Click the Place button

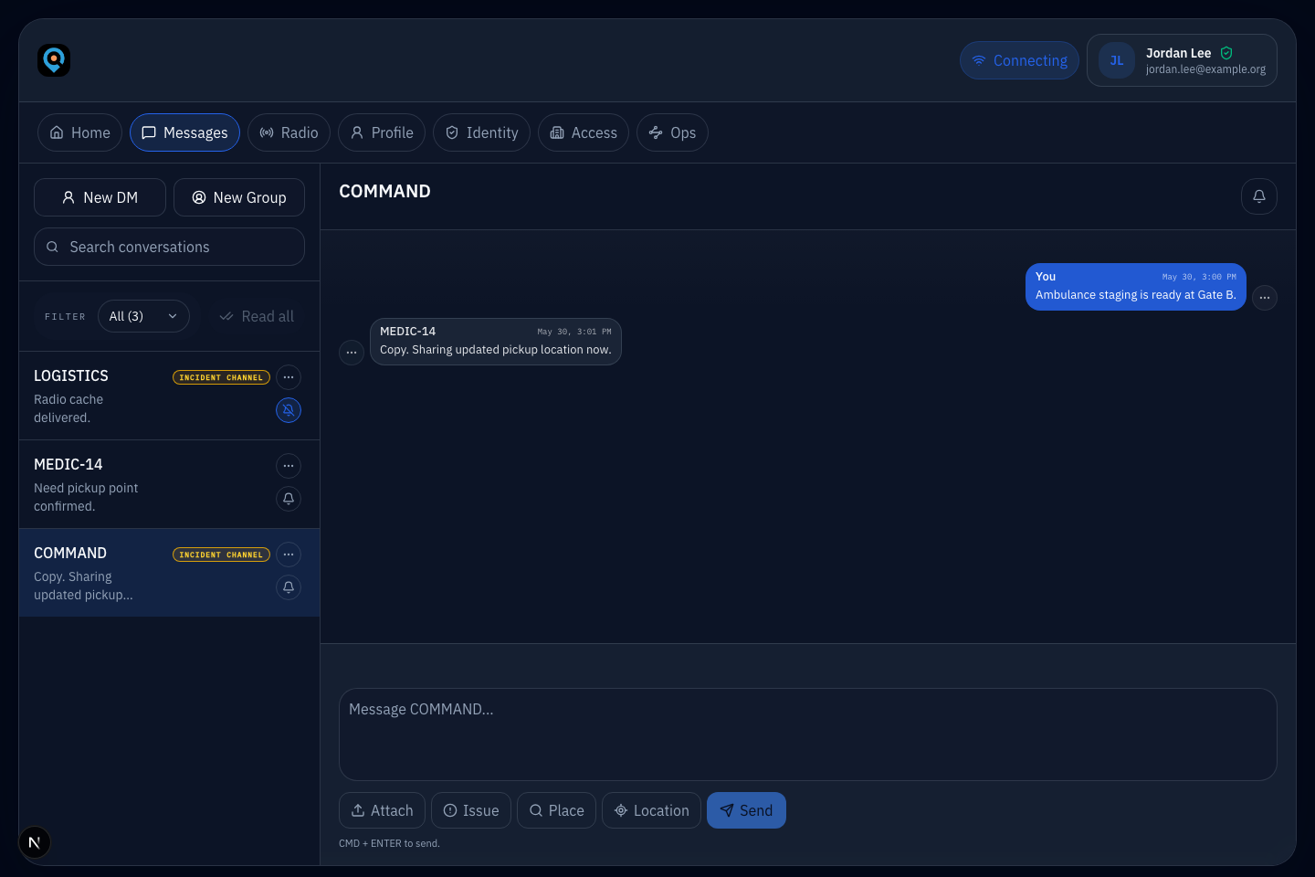556,810
